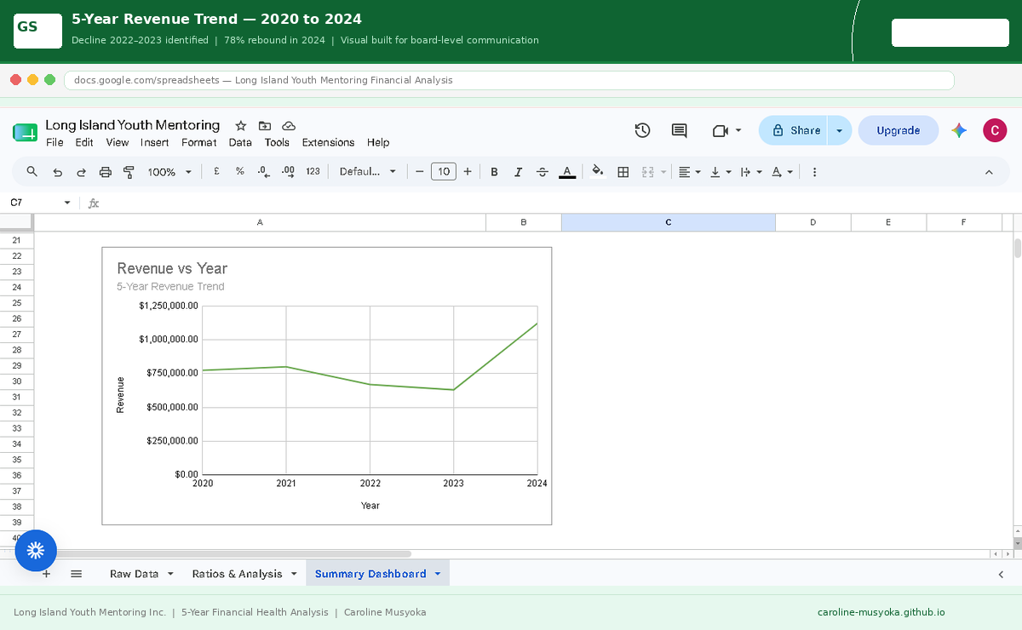Open the vertical align dropdown
Image resolution: width=1022 pixels, height=630 pixels.
coord(721,172)
